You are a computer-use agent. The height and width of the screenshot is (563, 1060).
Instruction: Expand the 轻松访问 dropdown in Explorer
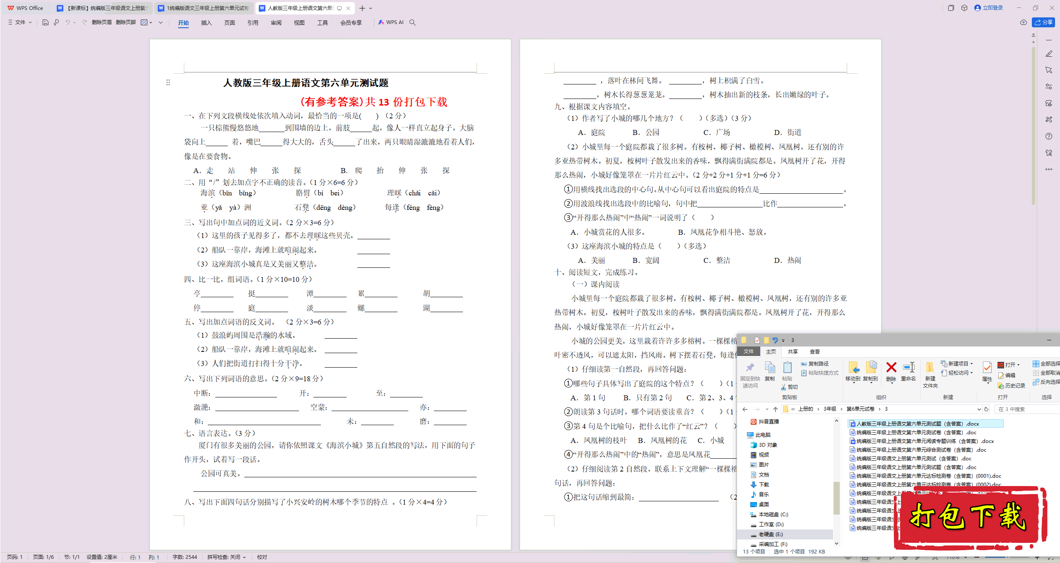coord(971,373)
